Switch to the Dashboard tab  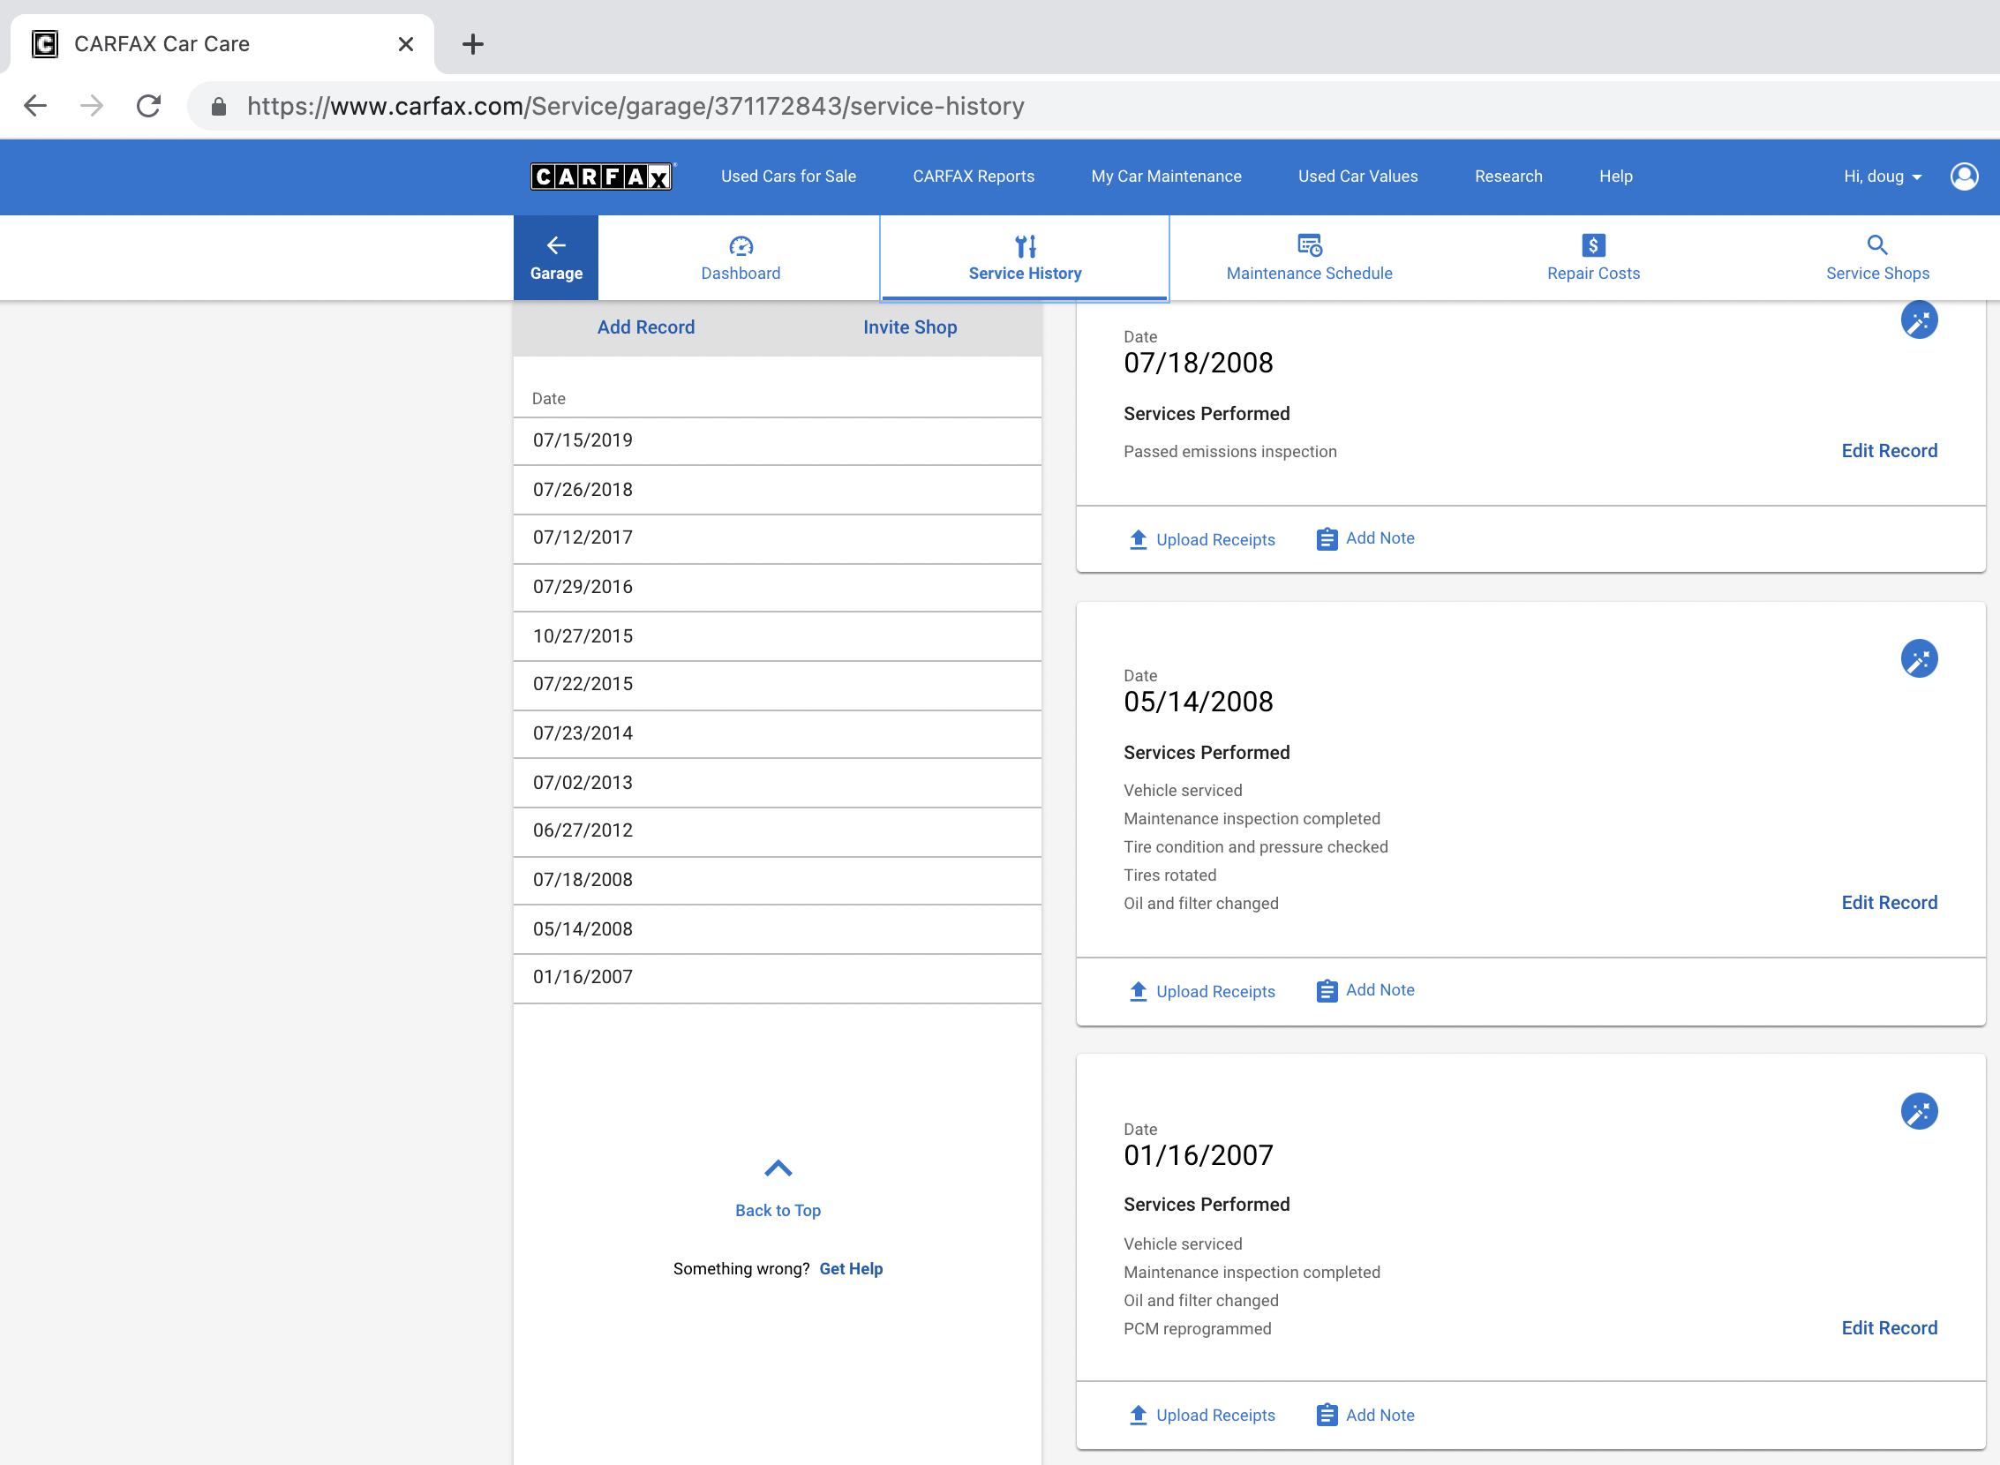[x=741, y=258]
